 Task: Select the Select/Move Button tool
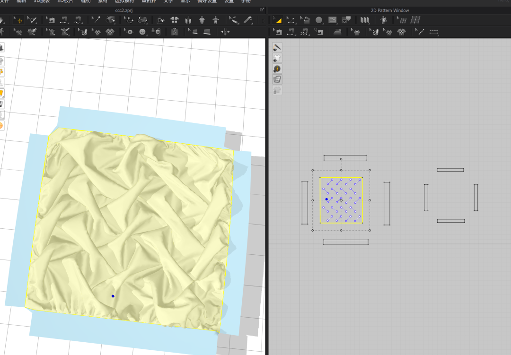pyautogui.click(x=128, y=32)
